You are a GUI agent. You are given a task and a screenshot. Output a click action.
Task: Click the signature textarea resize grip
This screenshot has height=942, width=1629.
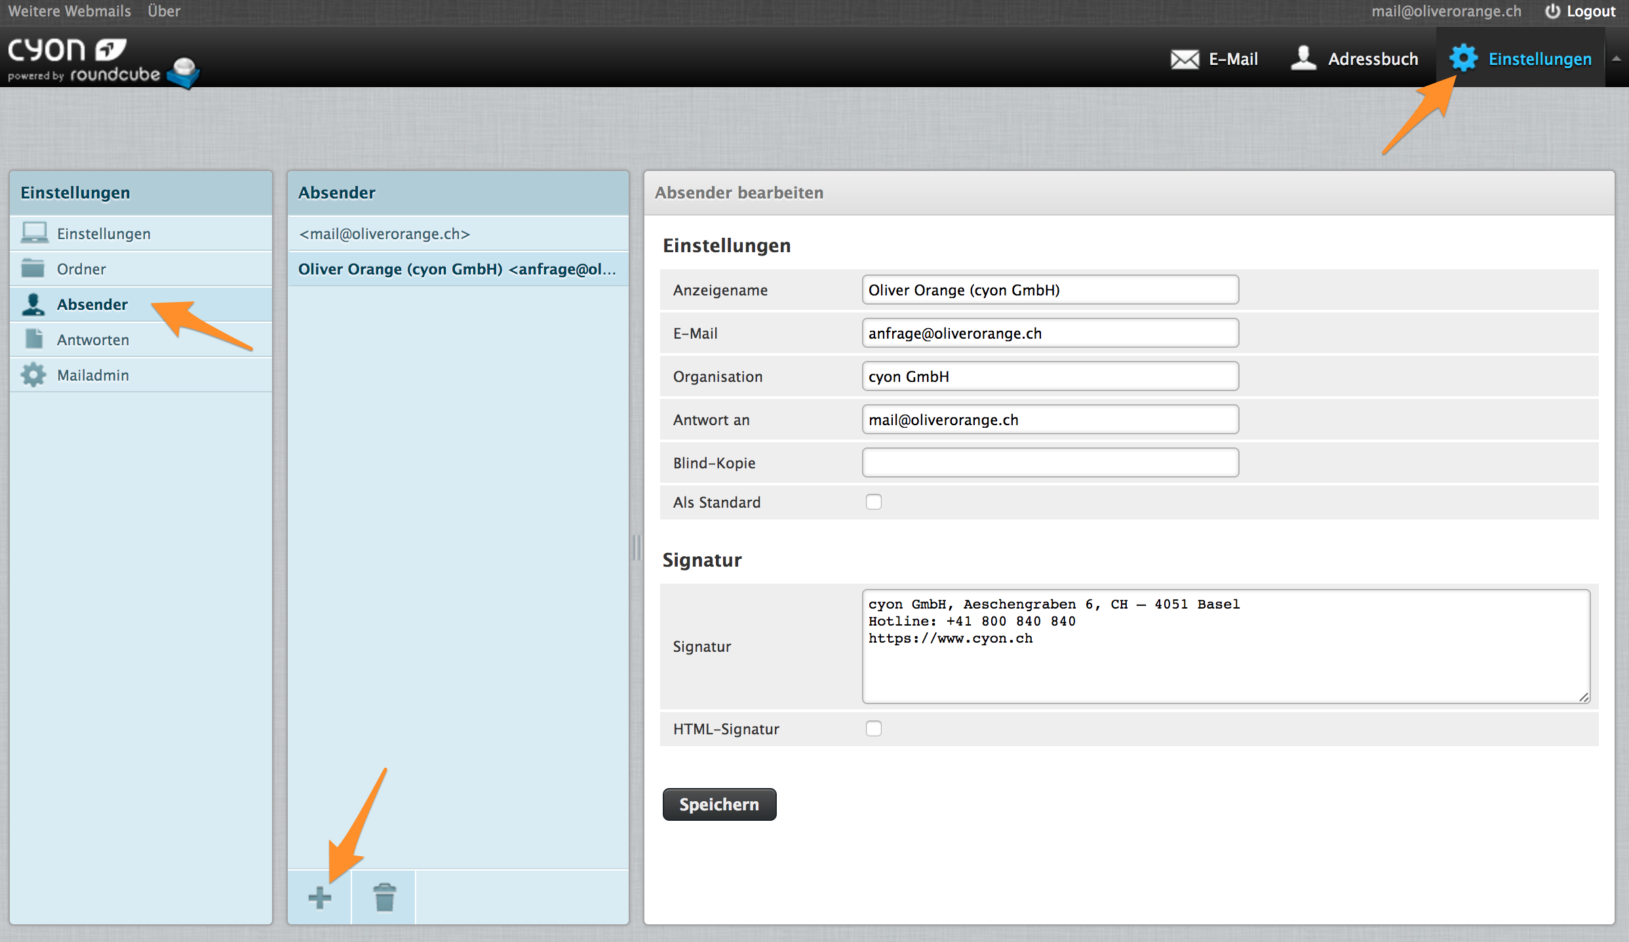tap(1584, 697)
